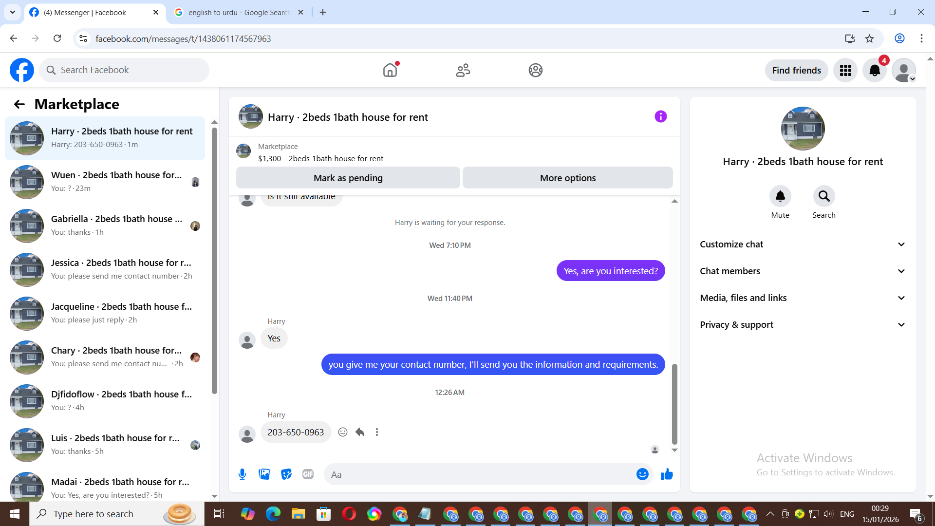Click the voice clip microphone icon
Viewport: 935px width, 526px height.
242,474
